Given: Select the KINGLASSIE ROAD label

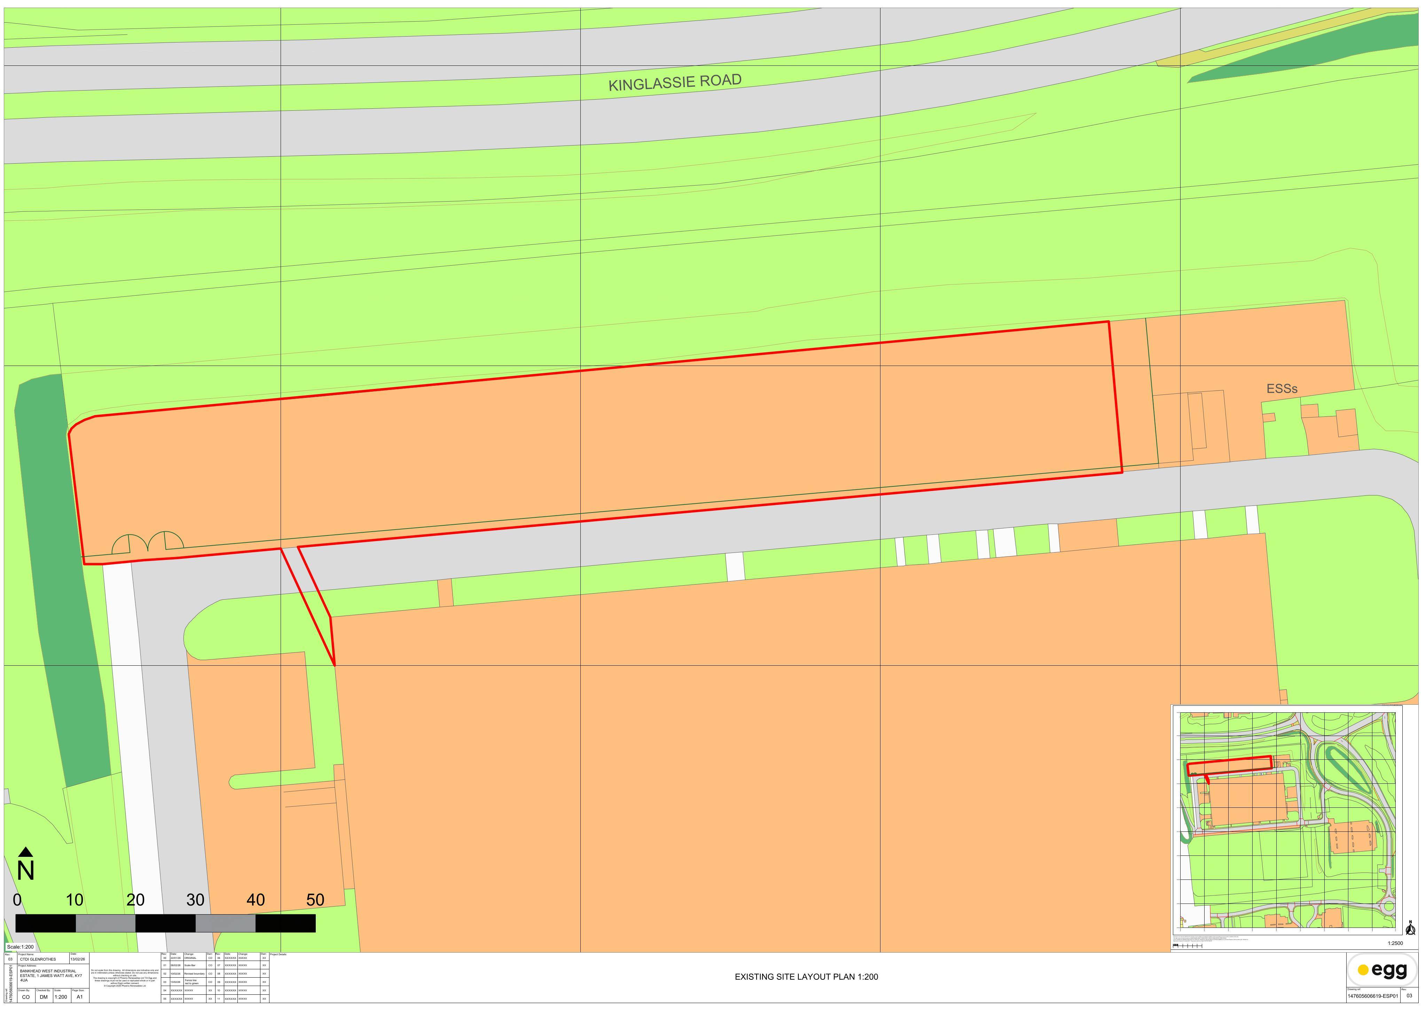Looking at the screenshot, I should [674, 83].
